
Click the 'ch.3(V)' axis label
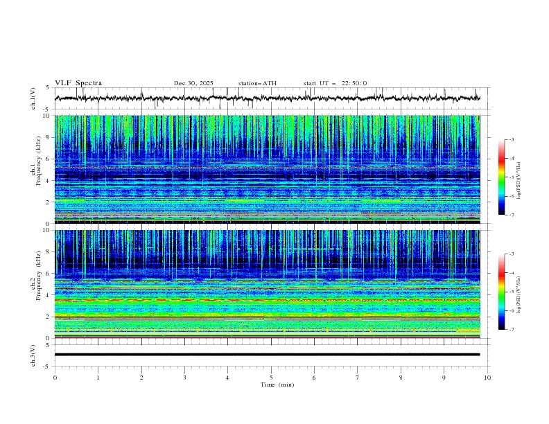pos(33,355)
